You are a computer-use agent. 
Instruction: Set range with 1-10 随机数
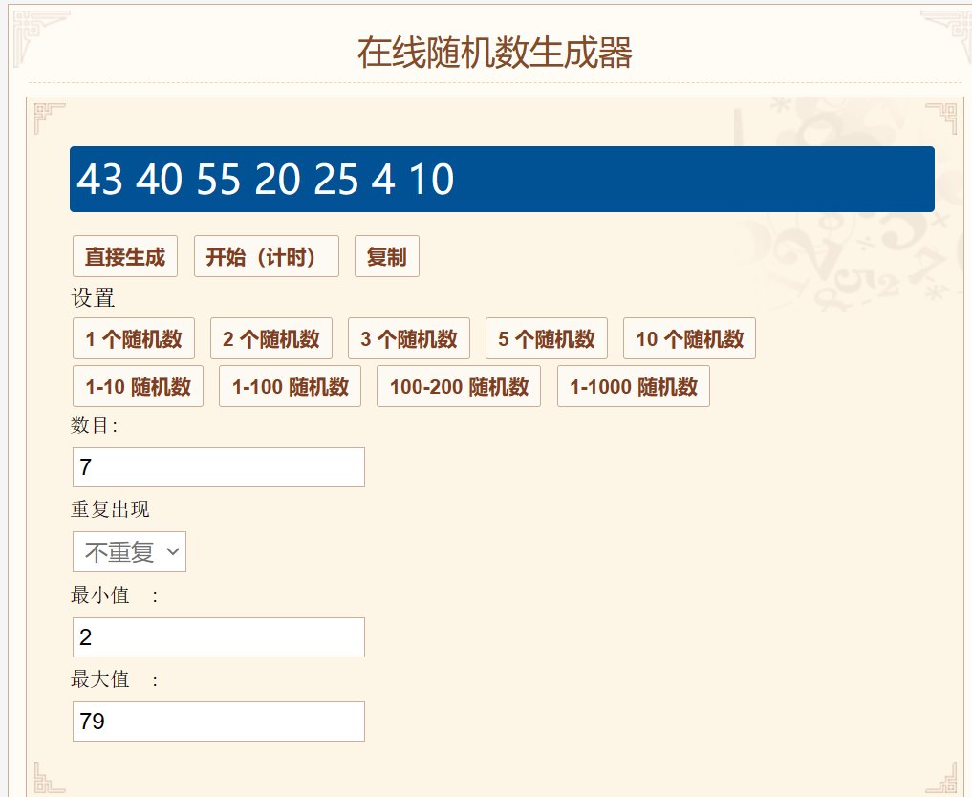(139, 386)
